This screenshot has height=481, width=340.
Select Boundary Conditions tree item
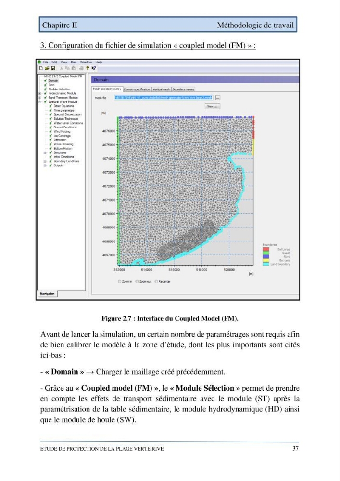tap(66, 161)
